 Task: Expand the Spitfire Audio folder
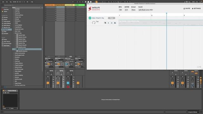click(x=14, y=79)
